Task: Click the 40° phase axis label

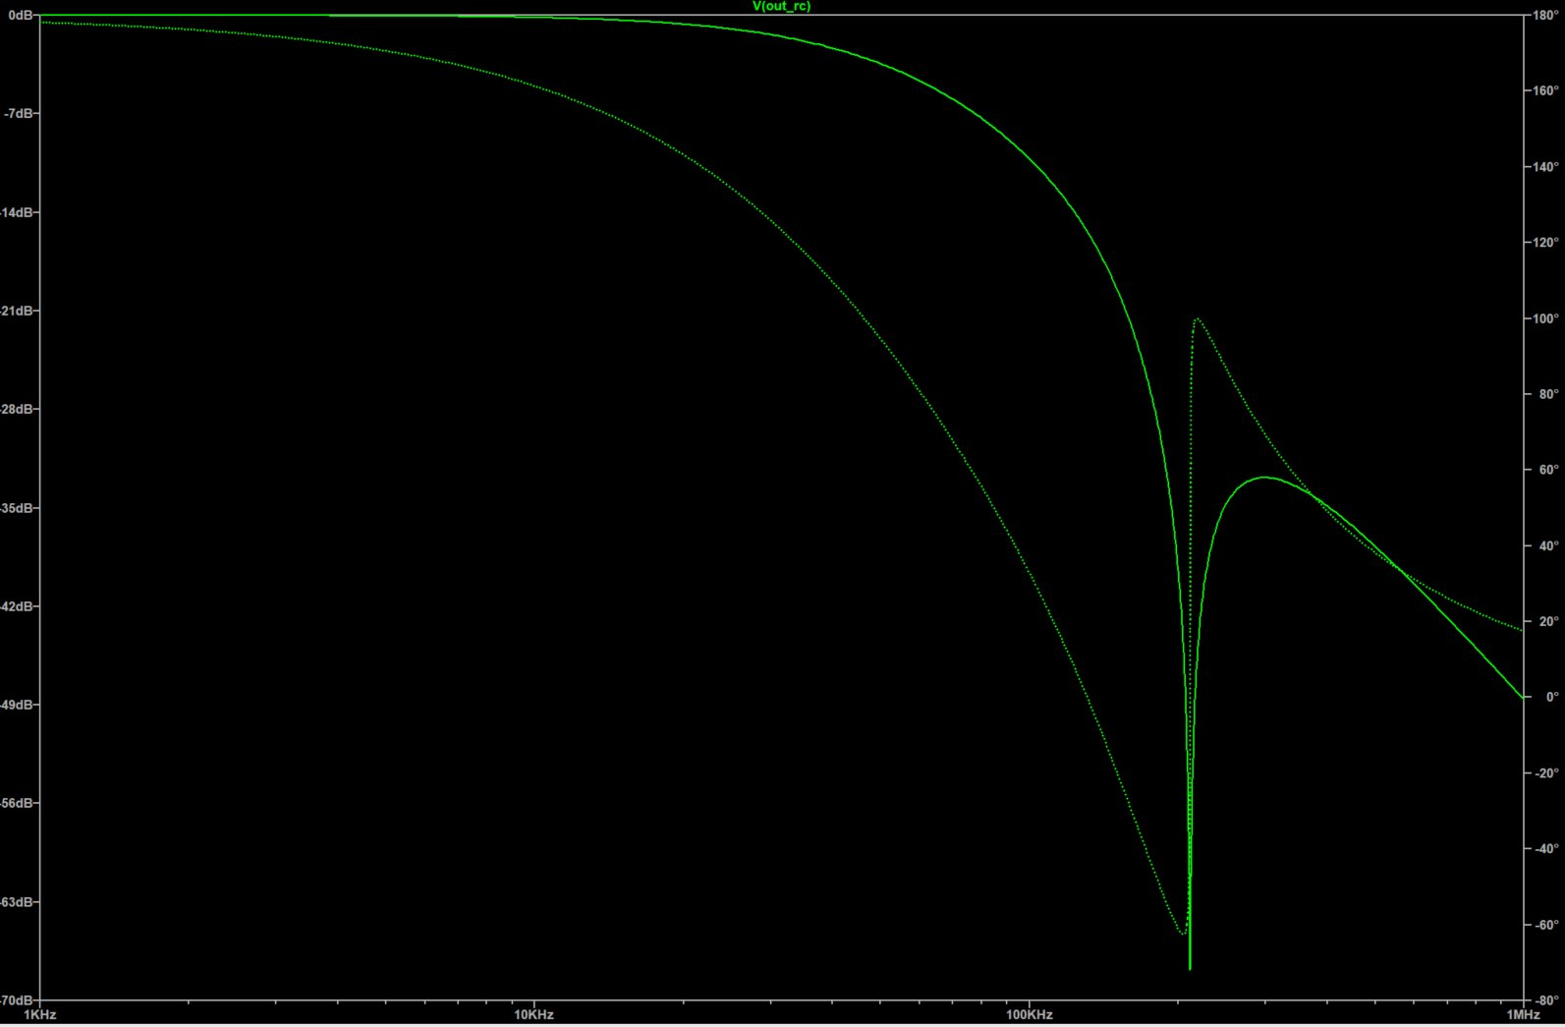Action: tap(1548, 545)
